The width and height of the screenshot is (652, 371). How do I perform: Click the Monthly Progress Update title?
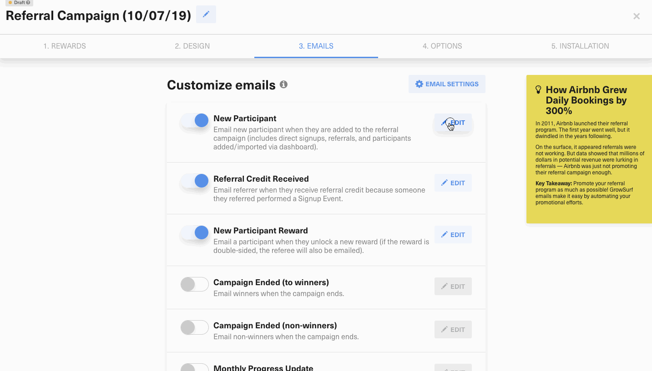(263, 367)
